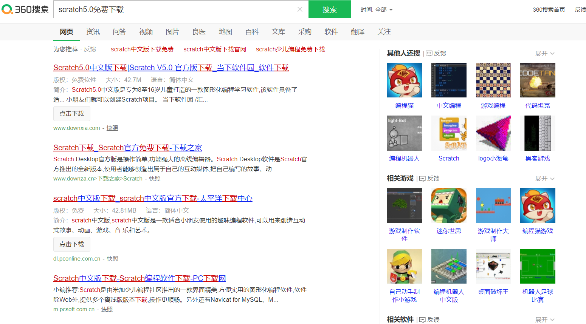
Task: Open 快照 for the downza.cn result
Action: point(155,179)
